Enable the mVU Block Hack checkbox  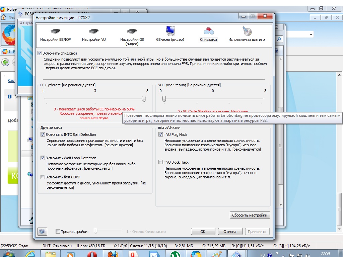click(160, 162)
